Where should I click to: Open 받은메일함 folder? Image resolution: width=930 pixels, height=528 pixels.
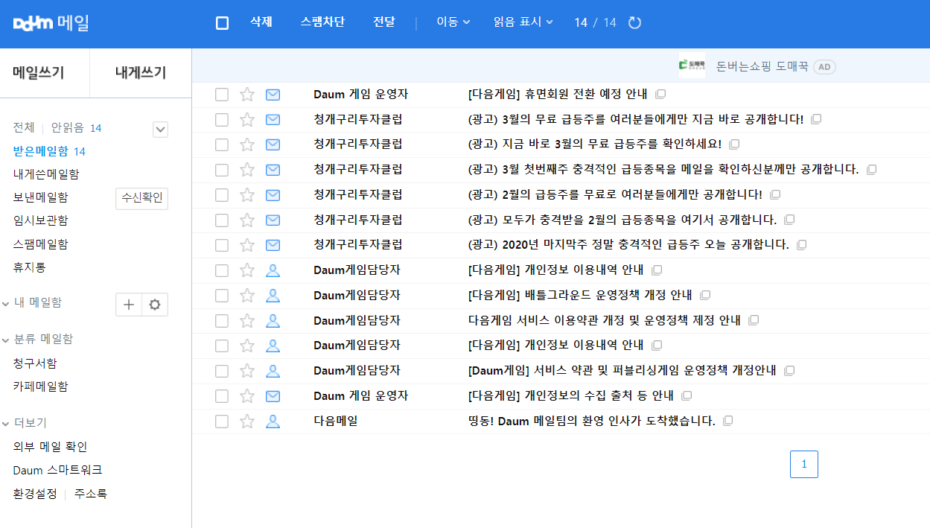41,151
